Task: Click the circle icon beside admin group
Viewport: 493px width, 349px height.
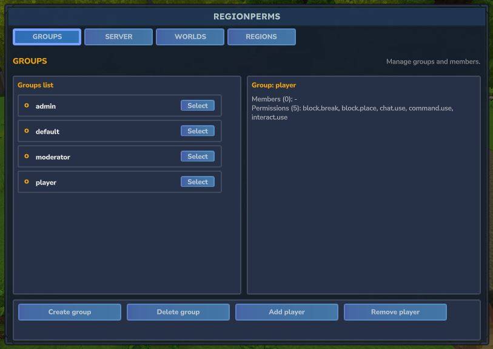Action: tap(27, 106)
